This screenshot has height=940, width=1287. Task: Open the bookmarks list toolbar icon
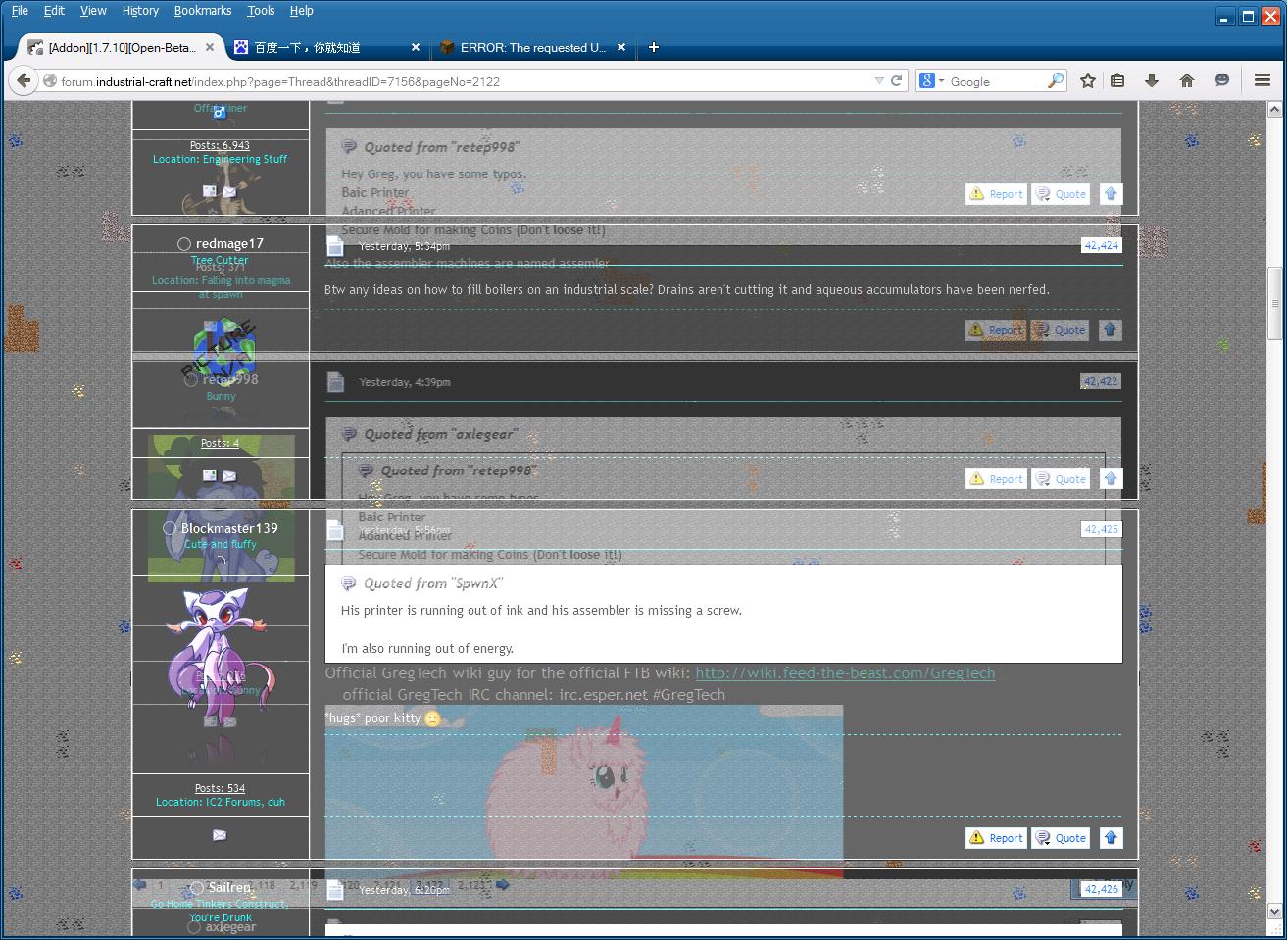[1117, 81]
